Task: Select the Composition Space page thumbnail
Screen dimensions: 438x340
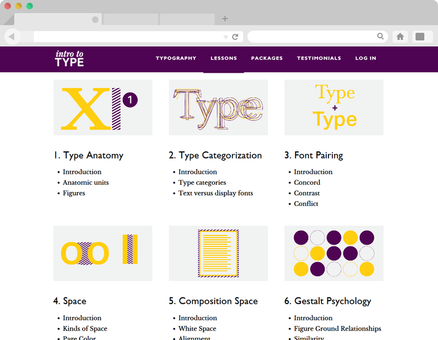Action: coord(218,253)
